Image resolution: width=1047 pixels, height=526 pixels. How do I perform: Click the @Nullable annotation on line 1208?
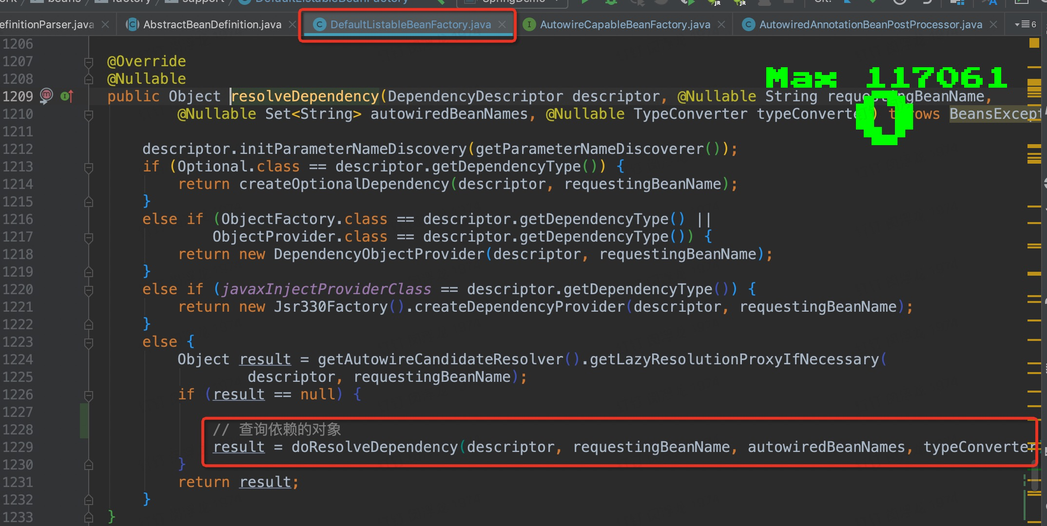(x=146, y=79)
